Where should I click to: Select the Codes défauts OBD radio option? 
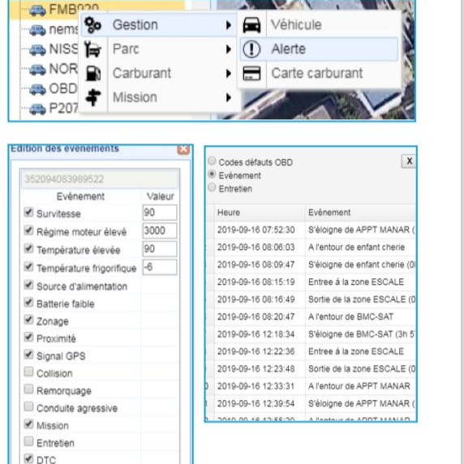coord(212,161)
